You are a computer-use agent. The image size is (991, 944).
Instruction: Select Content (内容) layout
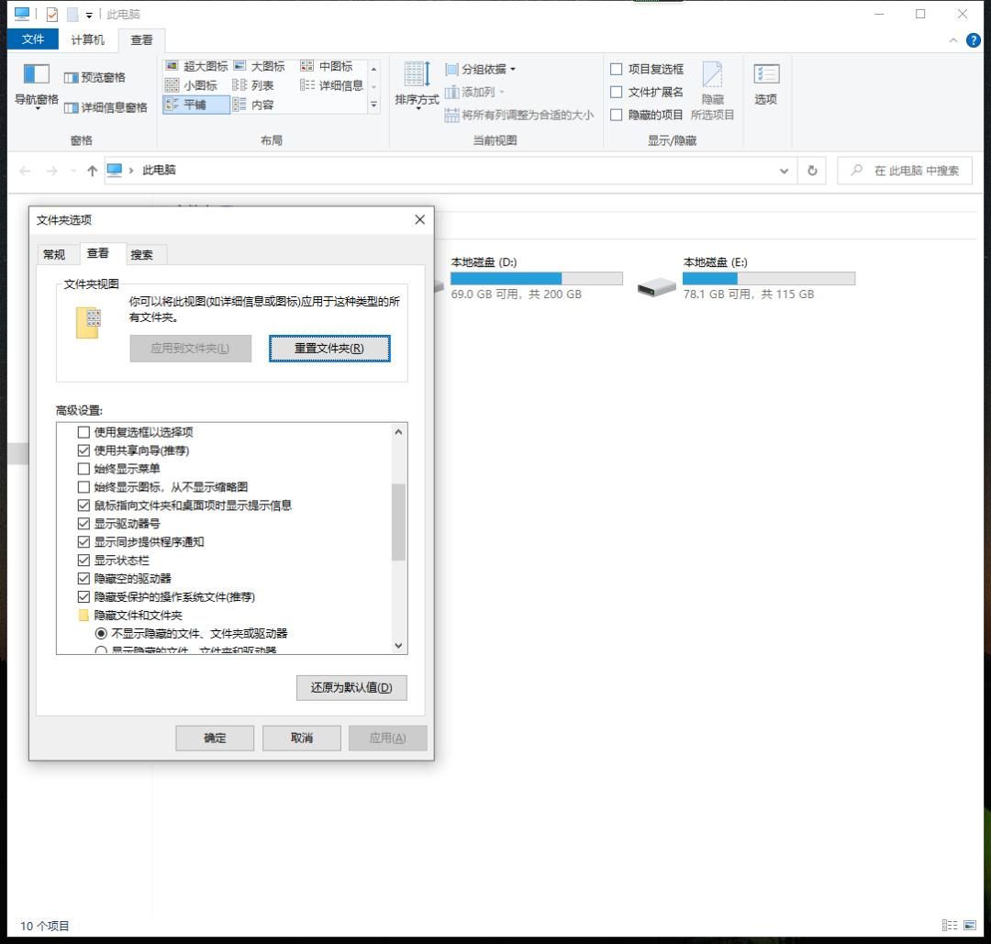(x=253, y=105)
